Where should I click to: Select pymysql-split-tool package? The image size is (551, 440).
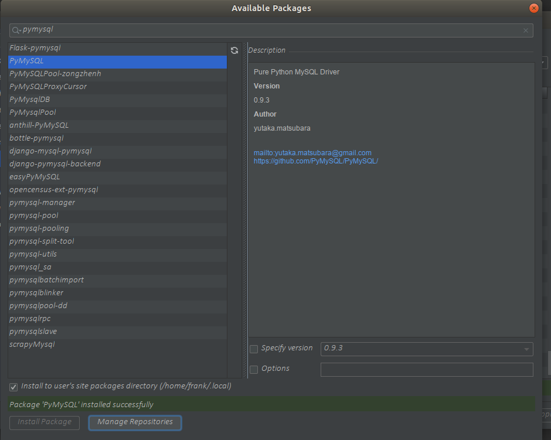pos(117,243)
